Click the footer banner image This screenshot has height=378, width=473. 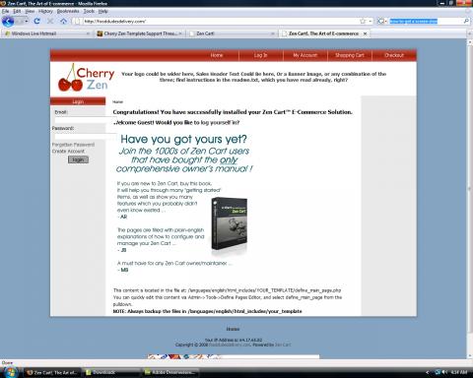tap(233, 356)
